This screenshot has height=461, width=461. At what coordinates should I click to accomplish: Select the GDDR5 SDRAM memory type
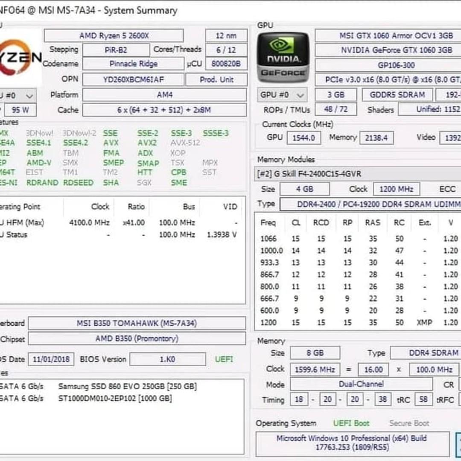[397, 95]
